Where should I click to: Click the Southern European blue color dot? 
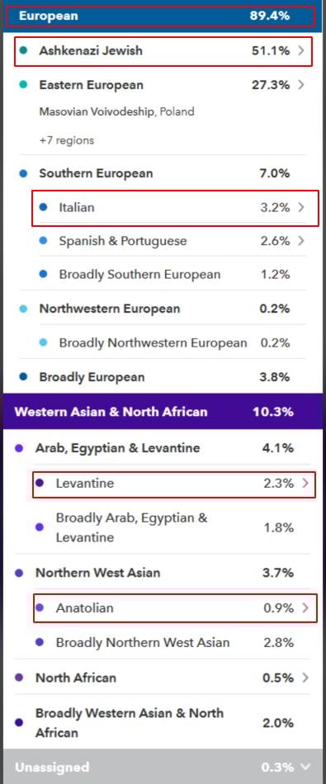[23, 173]
